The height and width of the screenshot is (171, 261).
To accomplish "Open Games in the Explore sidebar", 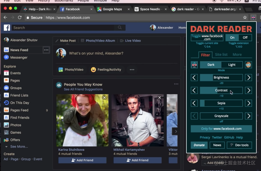I will tap(13, 132).
